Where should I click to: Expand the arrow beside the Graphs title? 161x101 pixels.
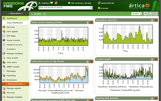(44, 14)
